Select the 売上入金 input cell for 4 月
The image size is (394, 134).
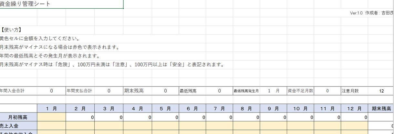[x=138, y=126]
